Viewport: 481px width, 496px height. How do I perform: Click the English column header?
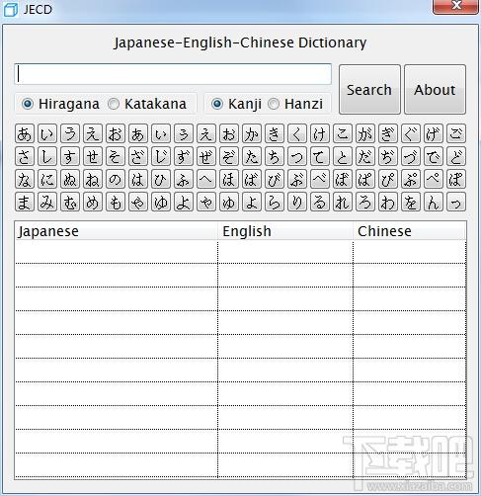point(285,231)
